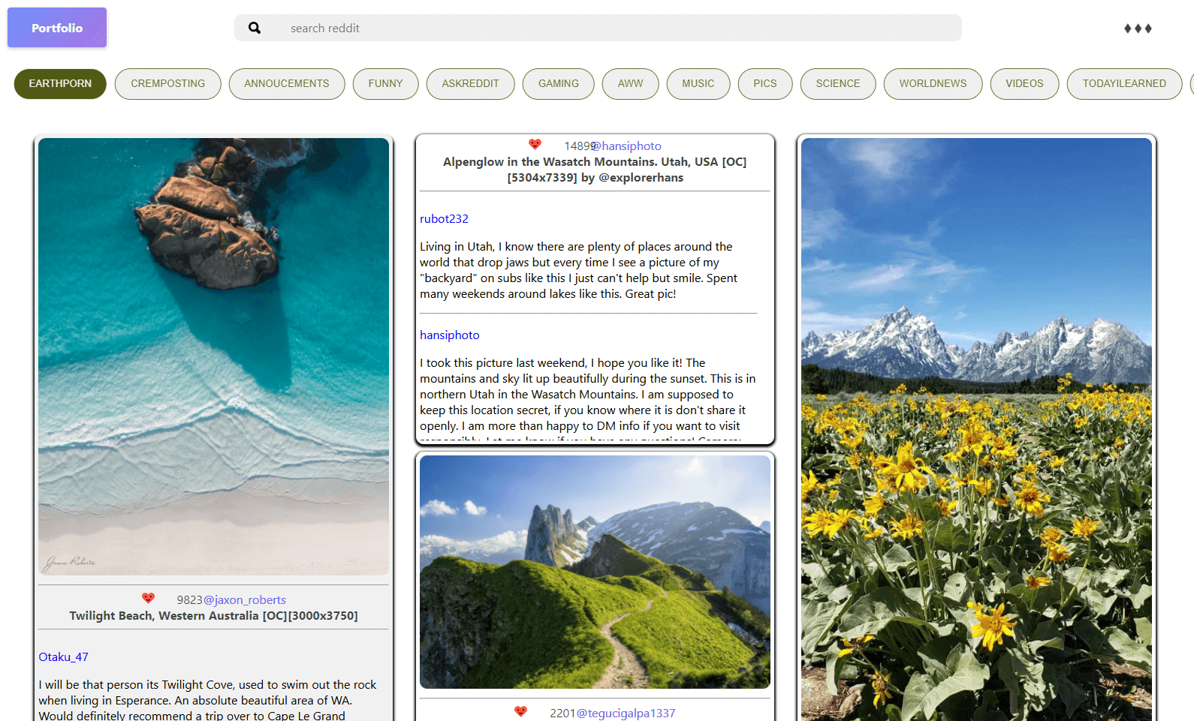
Task: Click the search magnifier icon
Action: pos(255,28)
